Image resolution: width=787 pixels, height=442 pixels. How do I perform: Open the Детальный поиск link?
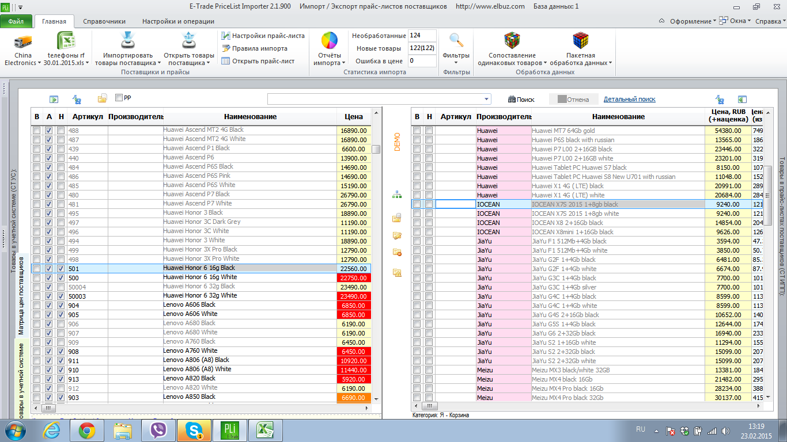(629, 99)
